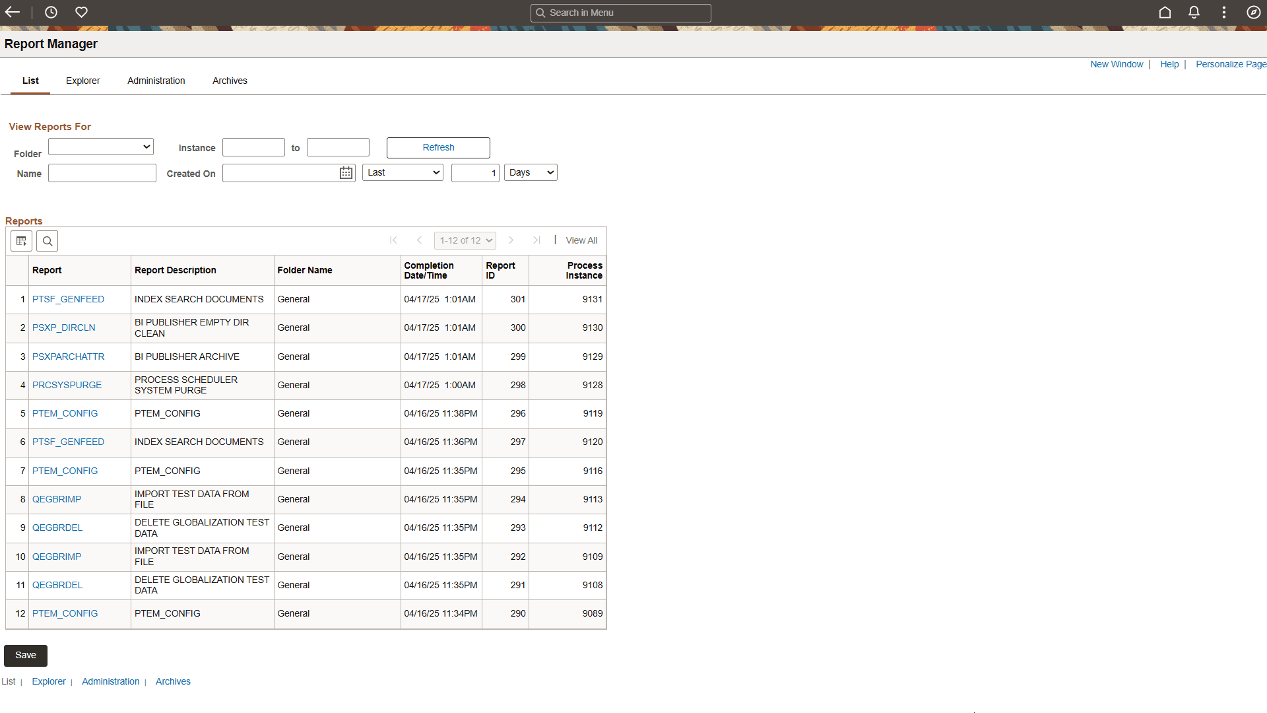The image size is (1267, 713).
Task: Open the grid Find search icon
Action: point(47,240)
